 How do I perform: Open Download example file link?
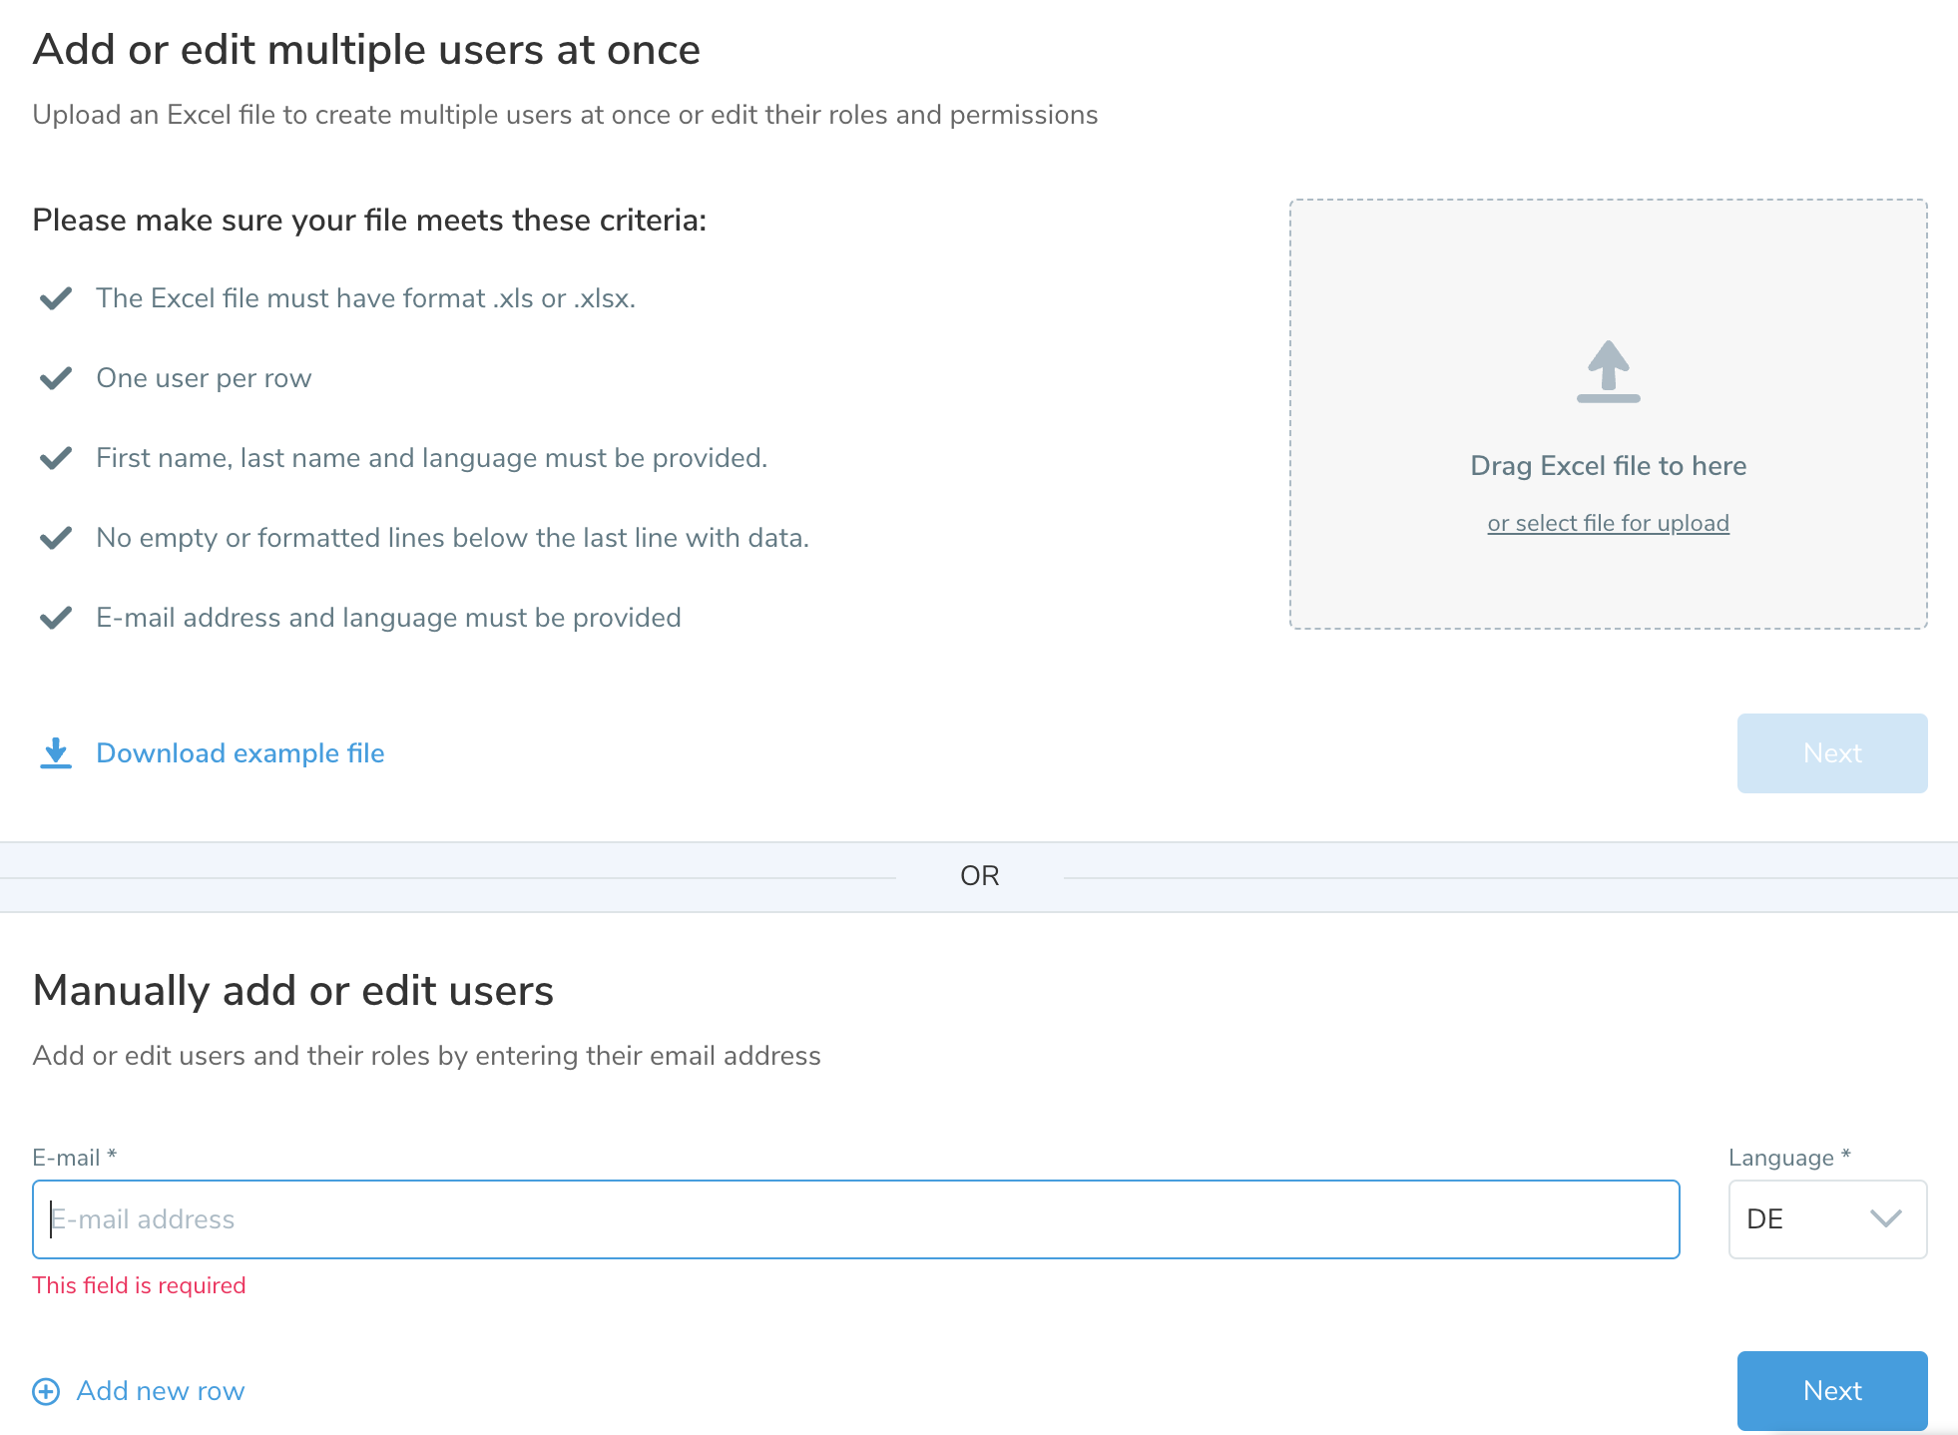tap(240, 753)
